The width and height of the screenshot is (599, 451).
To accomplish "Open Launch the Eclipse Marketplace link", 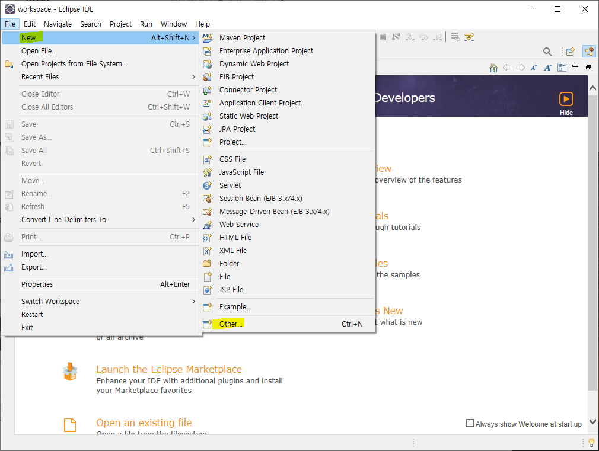I will [x=169, y=369].
